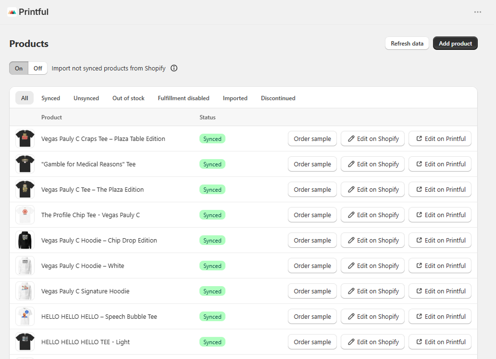Image resolution: width=496 pixels, height=359 pixels.
Task: Edit Vegas Pauly C Signature Hoodie on Printful
Action: [440, 291]
